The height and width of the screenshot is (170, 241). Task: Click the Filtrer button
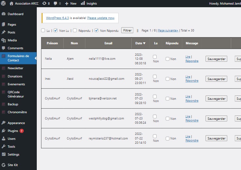(x=127, y=31)
